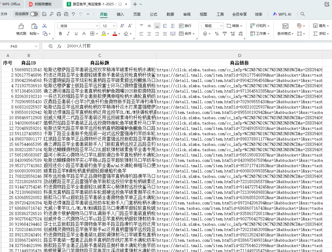
Task: Open WPS AI assistant
Action: coord(282,14)
